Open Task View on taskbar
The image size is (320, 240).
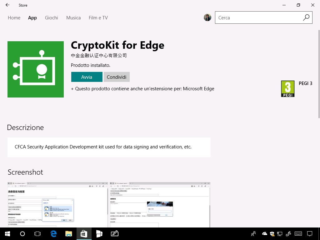point(37,234)
